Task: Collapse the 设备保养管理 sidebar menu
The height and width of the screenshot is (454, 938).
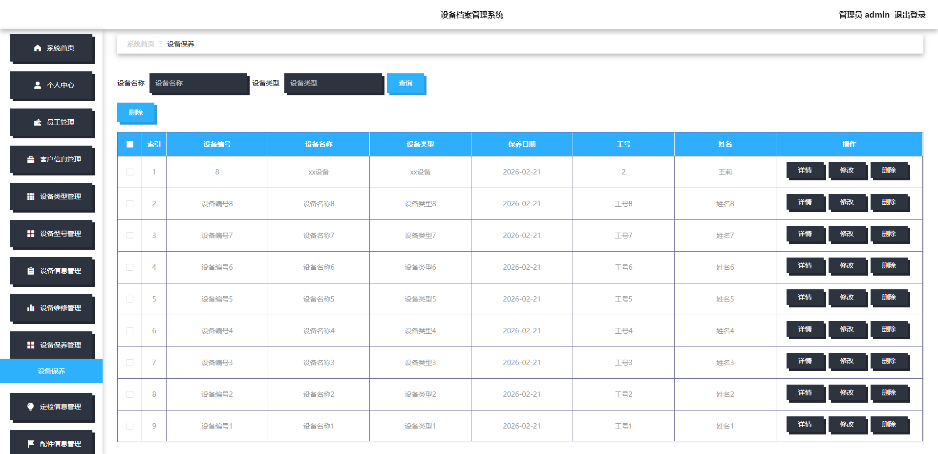Action: (x=52, y=345)
